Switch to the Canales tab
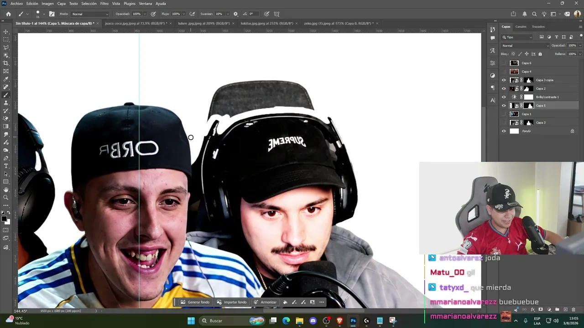This screenshot has height=328, width=584. pos(521,26)
